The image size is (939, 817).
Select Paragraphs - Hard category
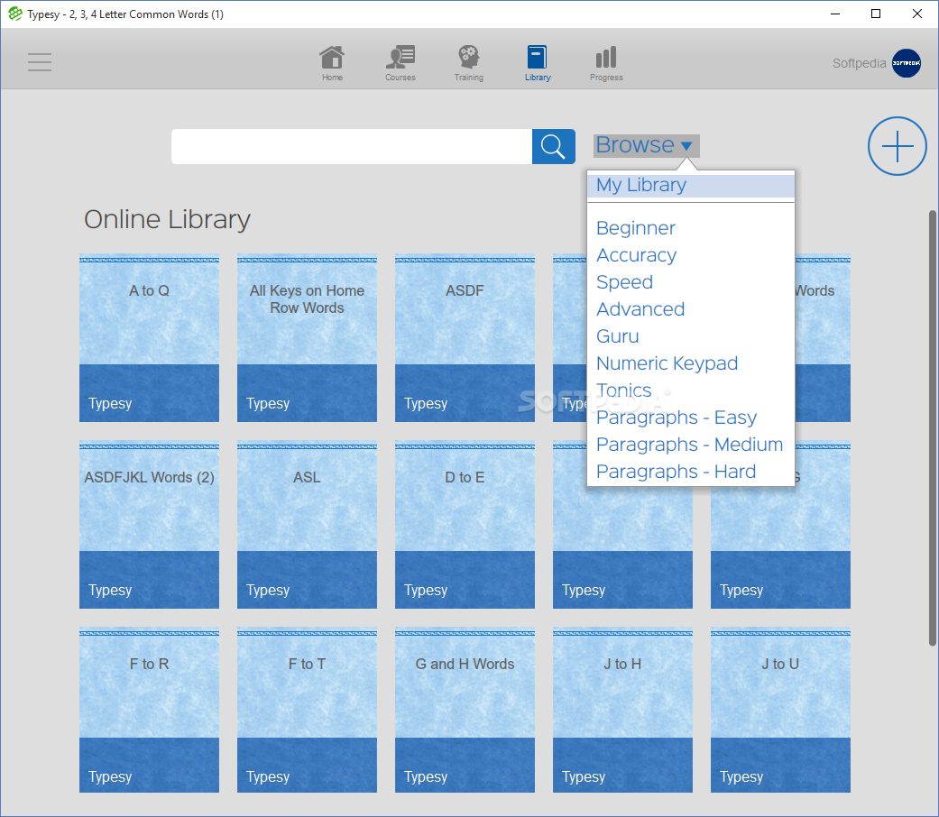click(x=676, y=471)
